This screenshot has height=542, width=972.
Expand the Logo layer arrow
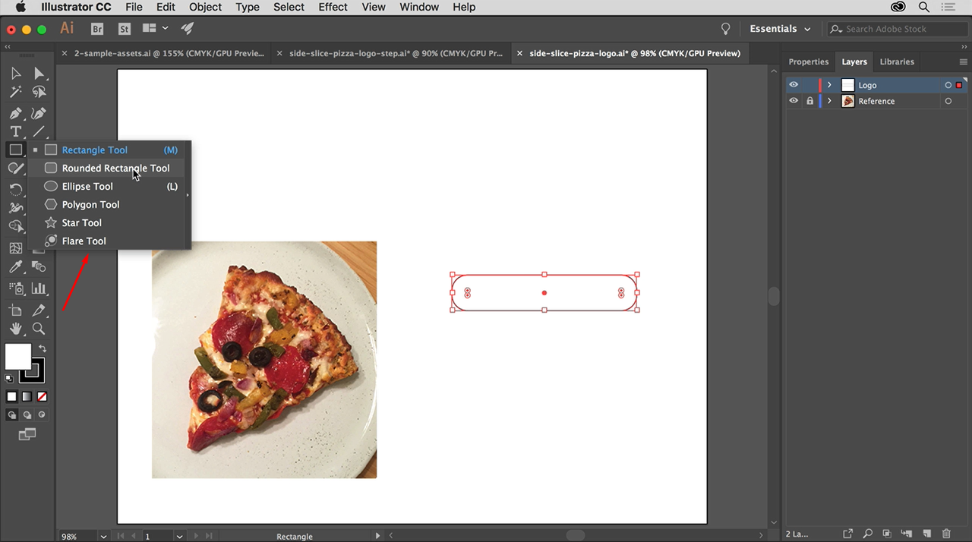[829, 85]
